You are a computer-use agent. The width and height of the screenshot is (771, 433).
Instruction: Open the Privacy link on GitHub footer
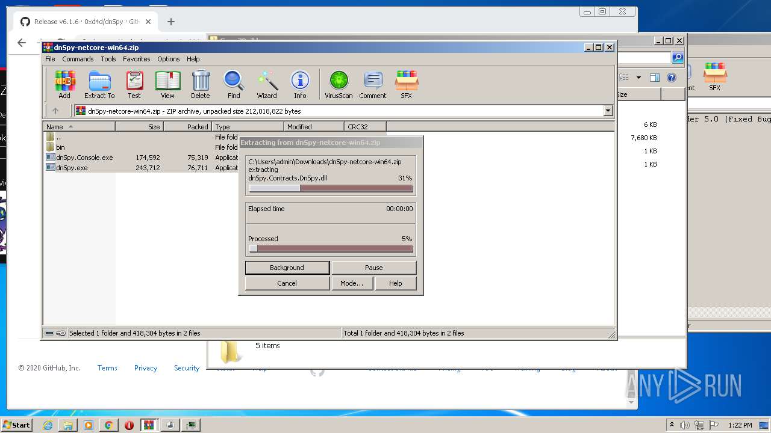[x=146, y=368]
